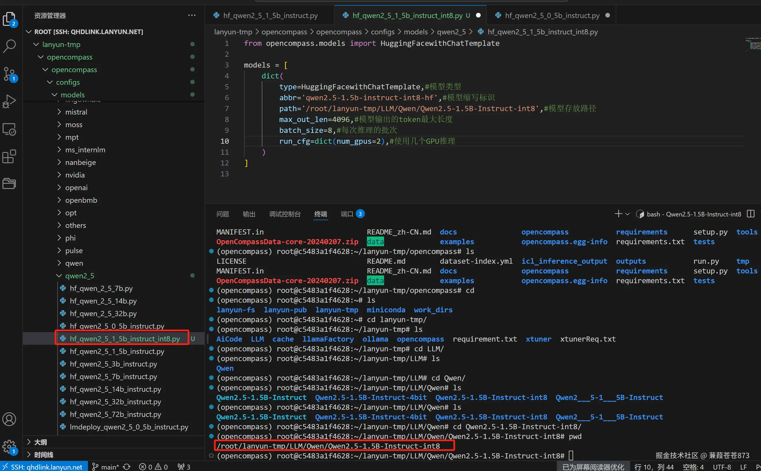Image resolution: width=761 pixels, height=471 pixels.
Task: Open the Source Control view
Action: click(9, 74)
